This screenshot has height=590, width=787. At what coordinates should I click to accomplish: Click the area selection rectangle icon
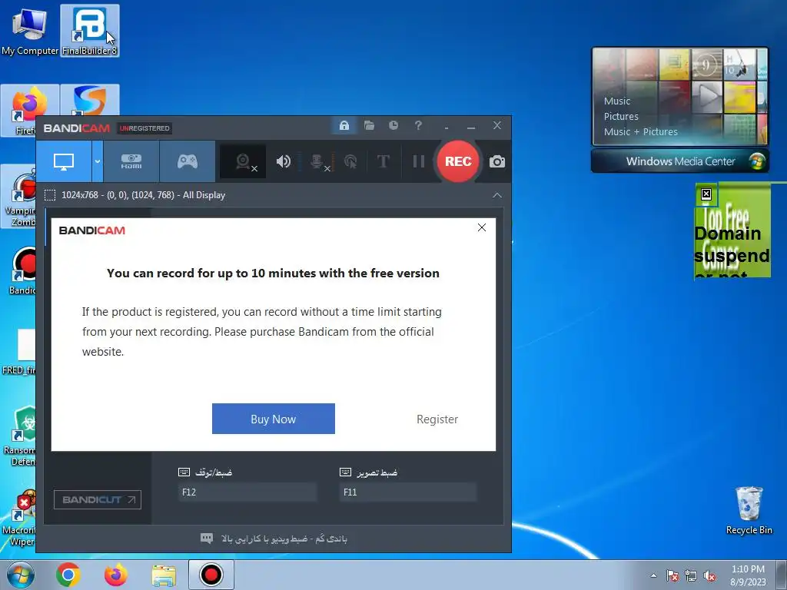[50, 195]
